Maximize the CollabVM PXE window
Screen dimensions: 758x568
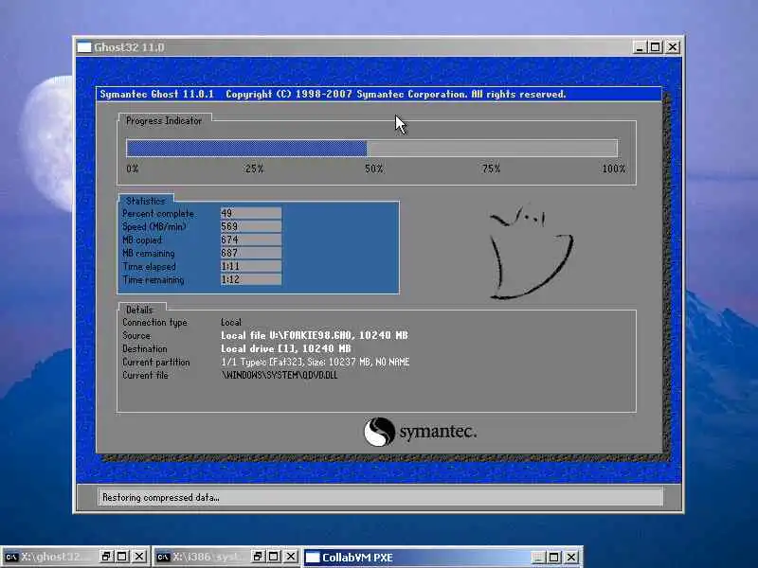pyautogui.click(x=554, y=558)
